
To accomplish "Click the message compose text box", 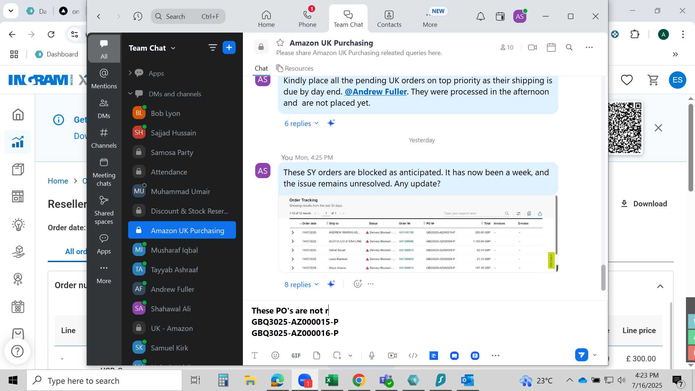I will (x=425, y=322).
